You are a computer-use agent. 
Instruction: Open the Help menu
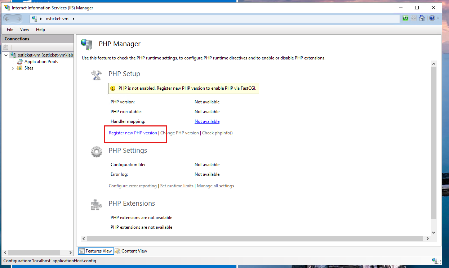[40, 30]
